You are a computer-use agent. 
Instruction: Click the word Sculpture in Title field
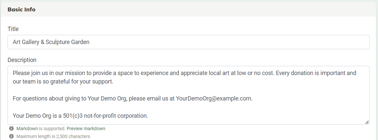point(58,42)
